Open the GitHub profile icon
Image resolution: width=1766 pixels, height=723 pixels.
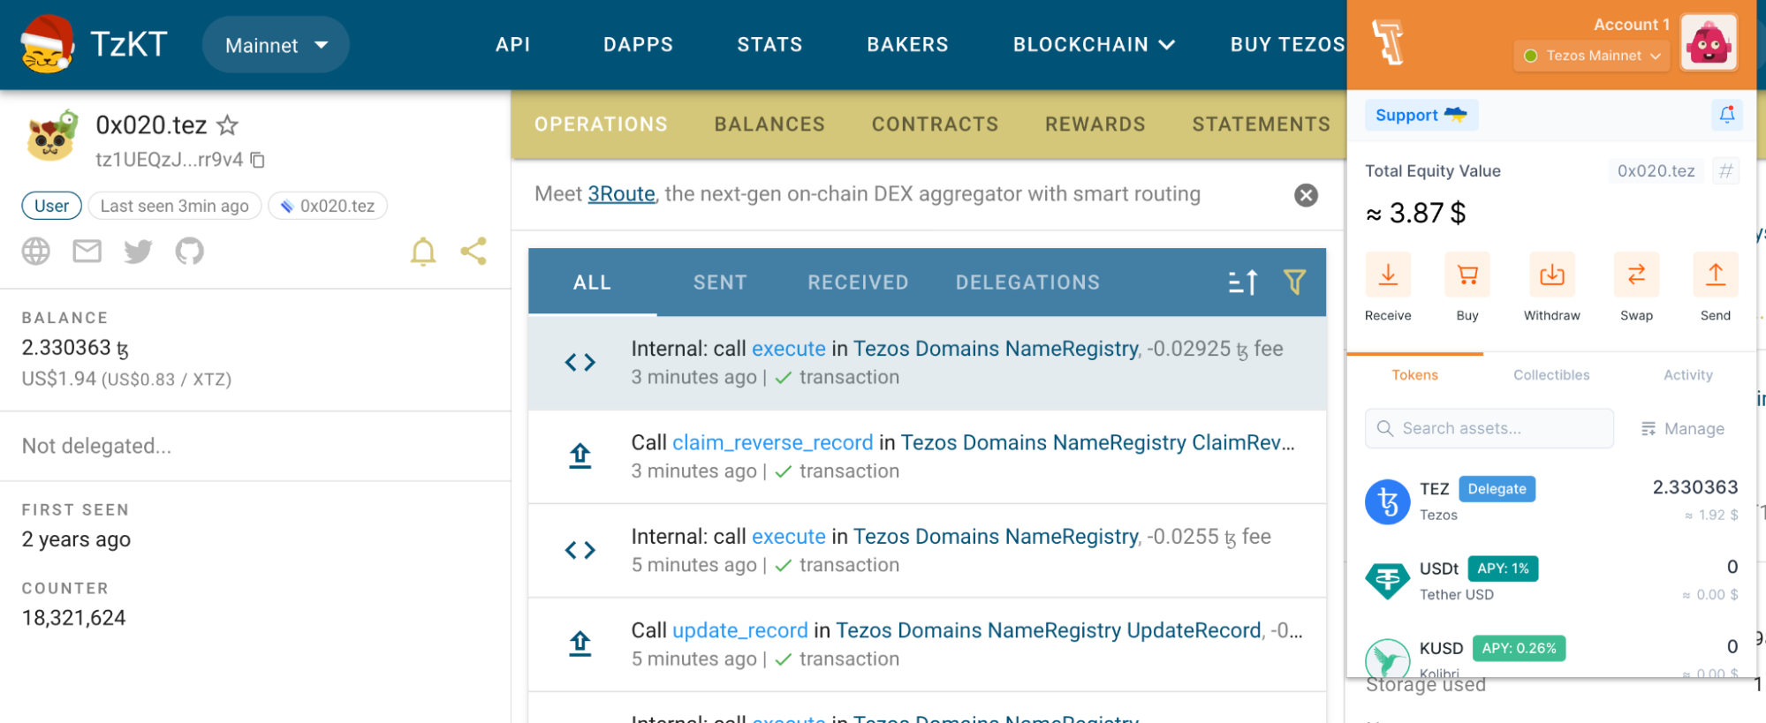click(x=189, y=252)
